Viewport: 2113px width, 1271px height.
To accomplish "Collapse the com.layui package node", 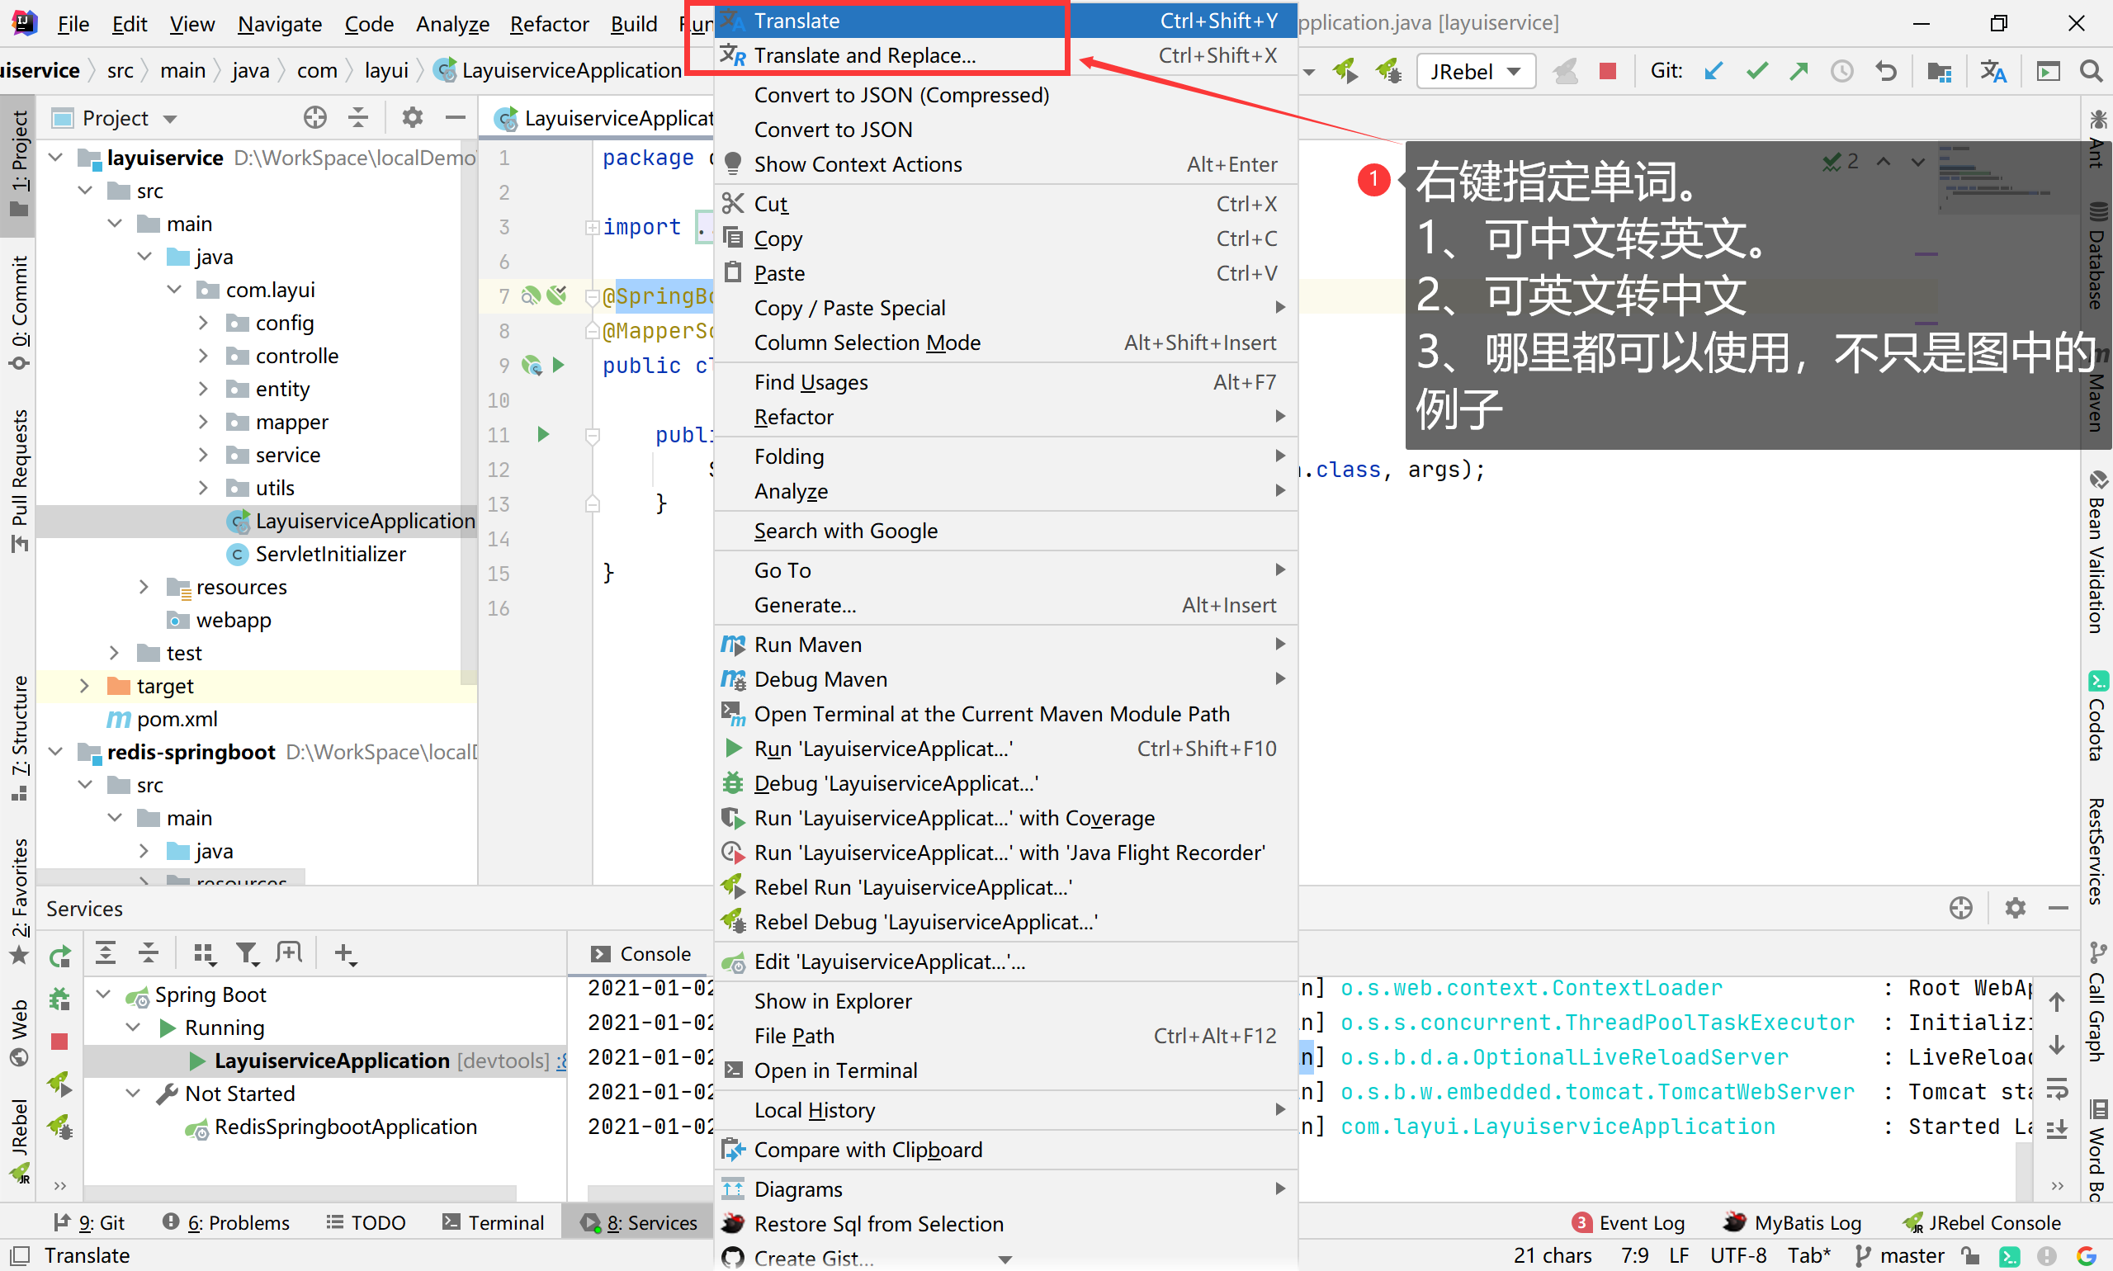I will (175, 291).
